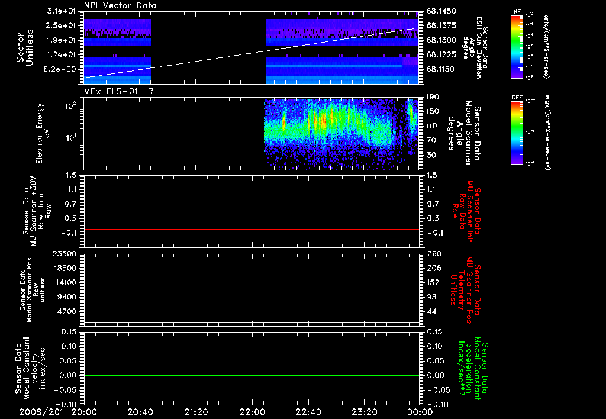Click the '18800' scanner position axis value
The image size is (606, 419).
64,268
